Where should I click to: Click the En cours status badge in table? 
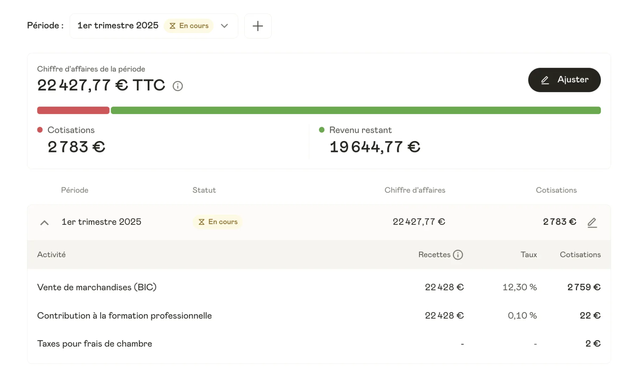point(218,222)
